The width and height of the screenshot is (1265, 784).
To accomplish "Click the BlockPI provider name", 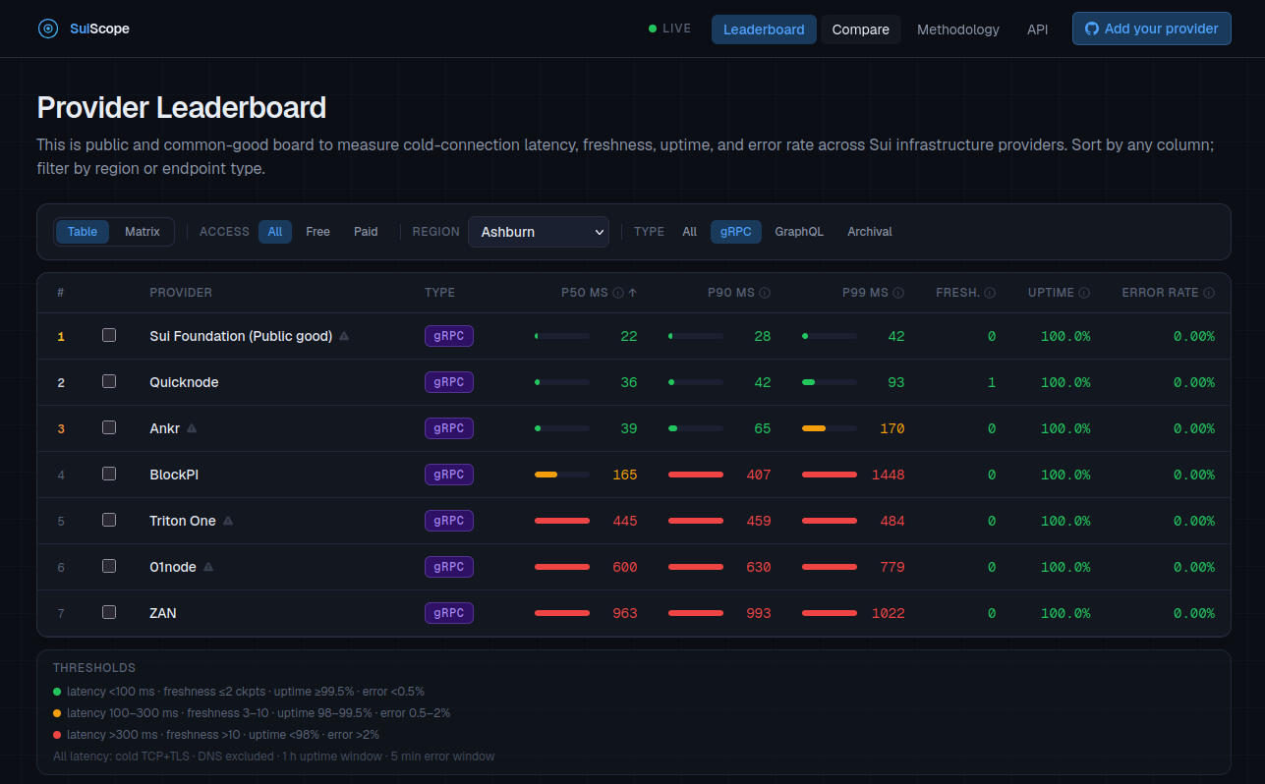I will [175, 475].
